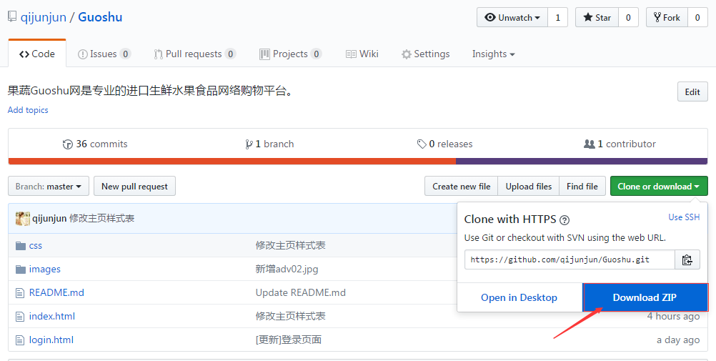Screen dimensions: 716x361
Task: Click the clone URL input field
Action: (x=570, y=259)
